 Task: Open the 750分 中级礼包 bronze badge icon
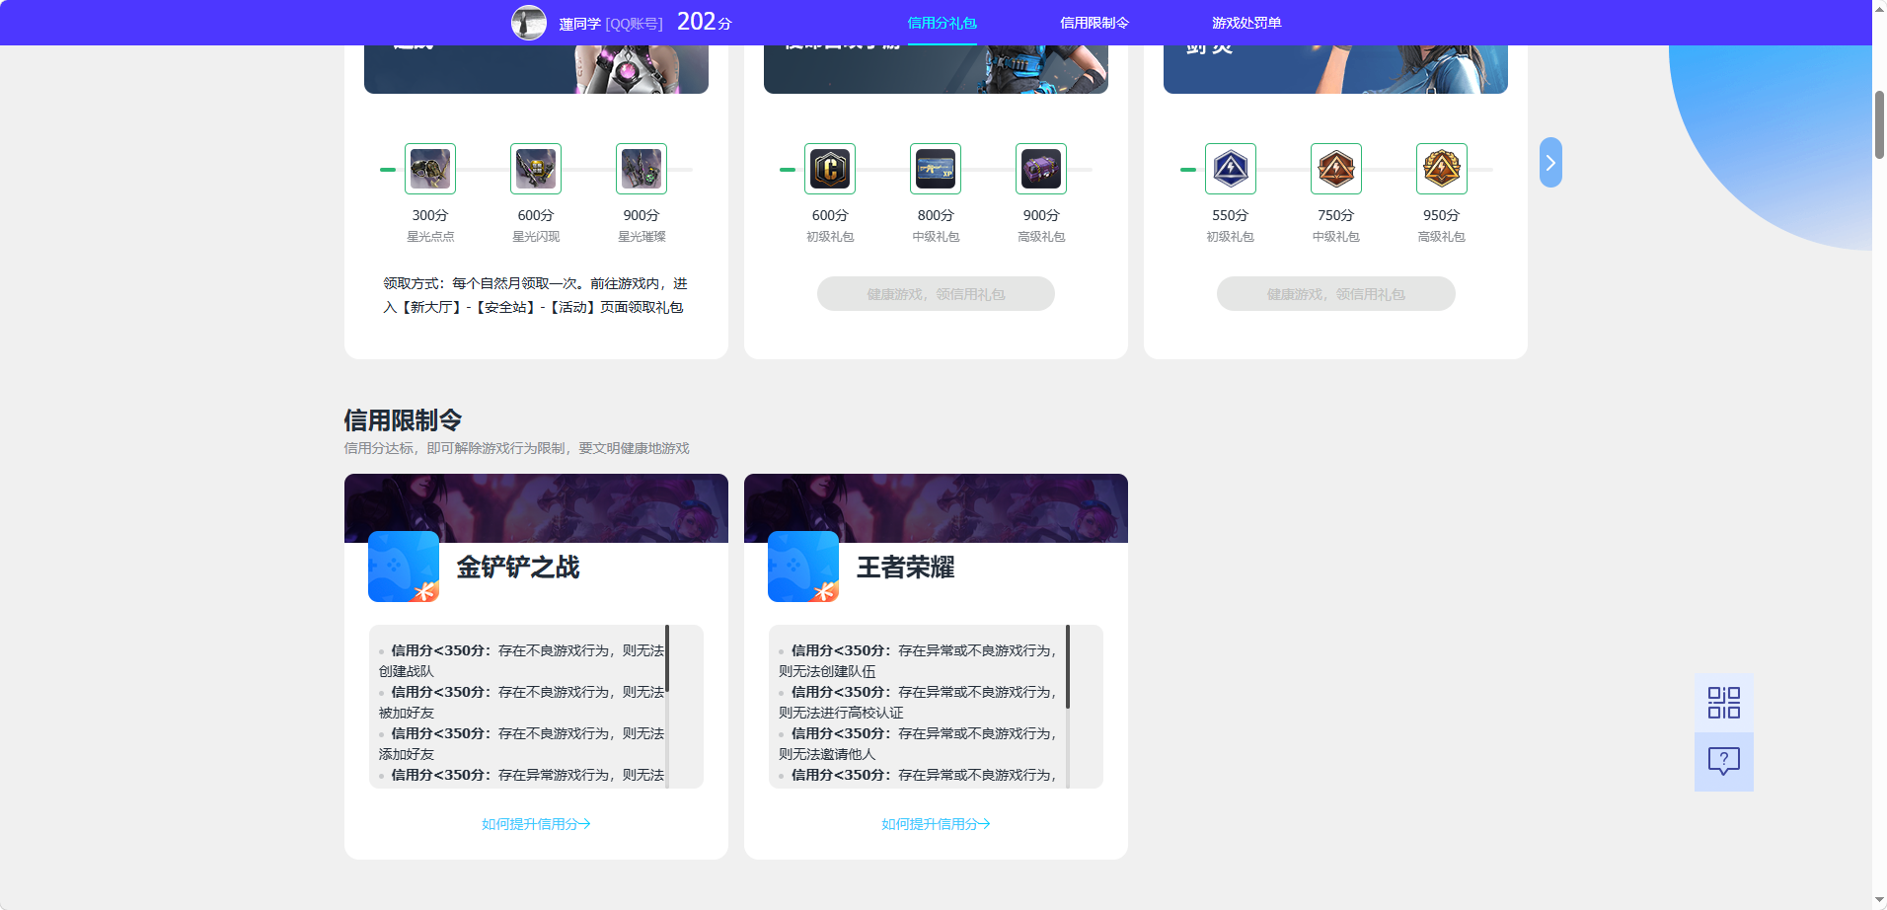(1336, 169)
